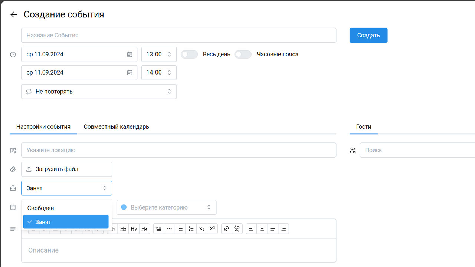The height and width of the screenshot is (267, 475).
Task: Focus the Название События field
Action: pos(179,35)
